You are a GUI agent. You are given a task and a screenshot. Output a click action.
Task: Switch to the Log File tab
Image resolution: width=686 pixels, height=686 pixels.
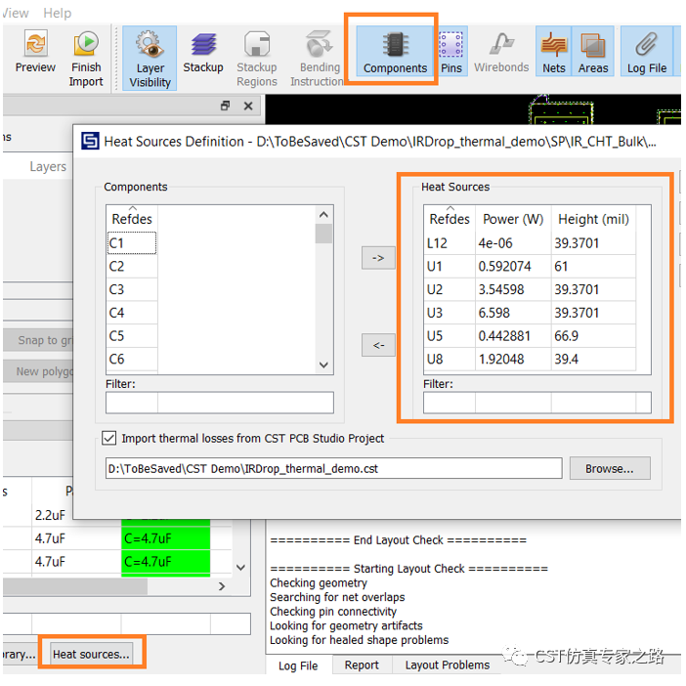[x=298, y=665]
